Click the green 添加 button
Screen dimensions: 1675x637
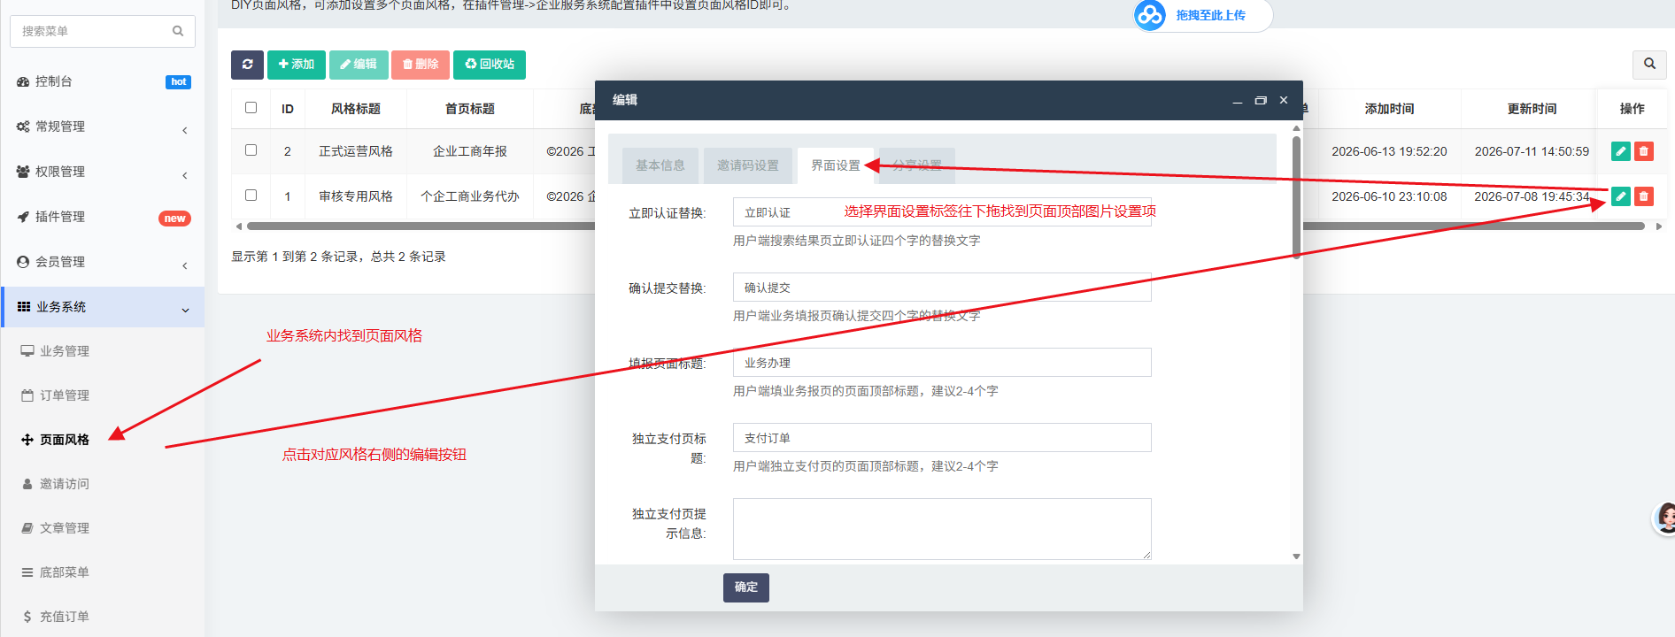click(297, 65)
